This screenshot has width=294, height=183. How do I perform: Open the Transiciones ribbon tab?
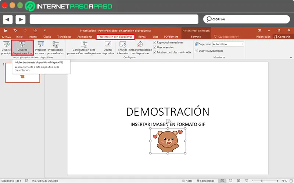point(64,37)
